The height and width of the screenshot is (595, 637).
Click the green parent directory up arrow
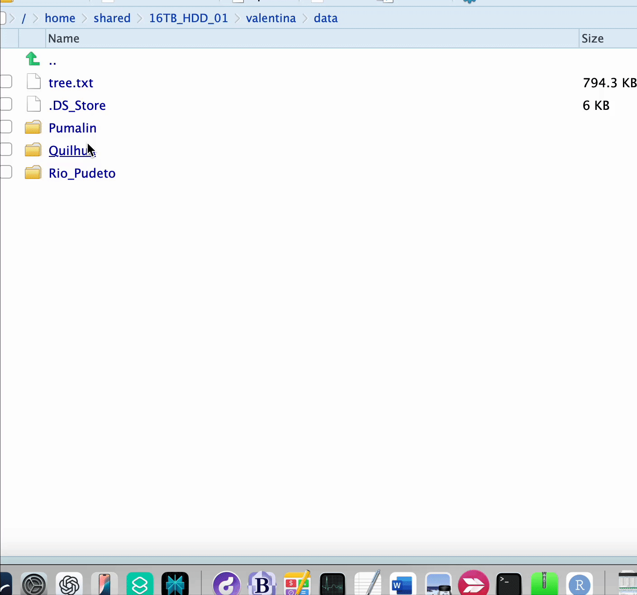pyautogui.click(x=33, y=59)
